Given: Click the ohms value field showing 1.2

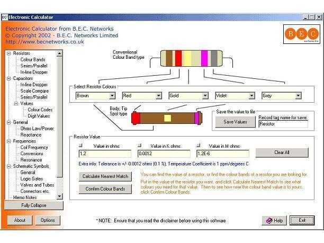Looking at the screenshot, I should tap(105, 154).
